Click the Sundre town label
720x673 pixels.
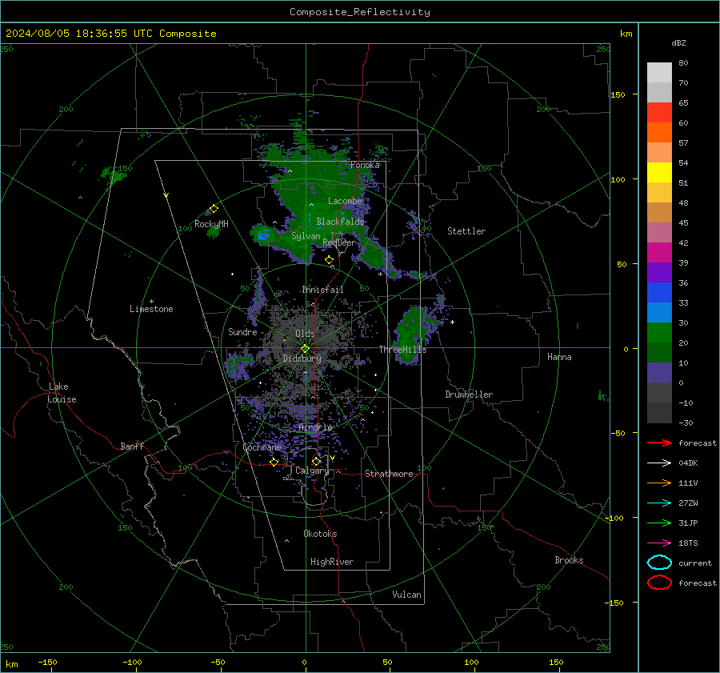(242, 331)
